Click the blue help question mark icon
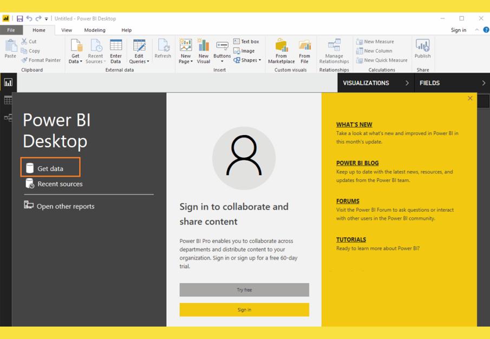490x339 pixels. coord(486,30)
